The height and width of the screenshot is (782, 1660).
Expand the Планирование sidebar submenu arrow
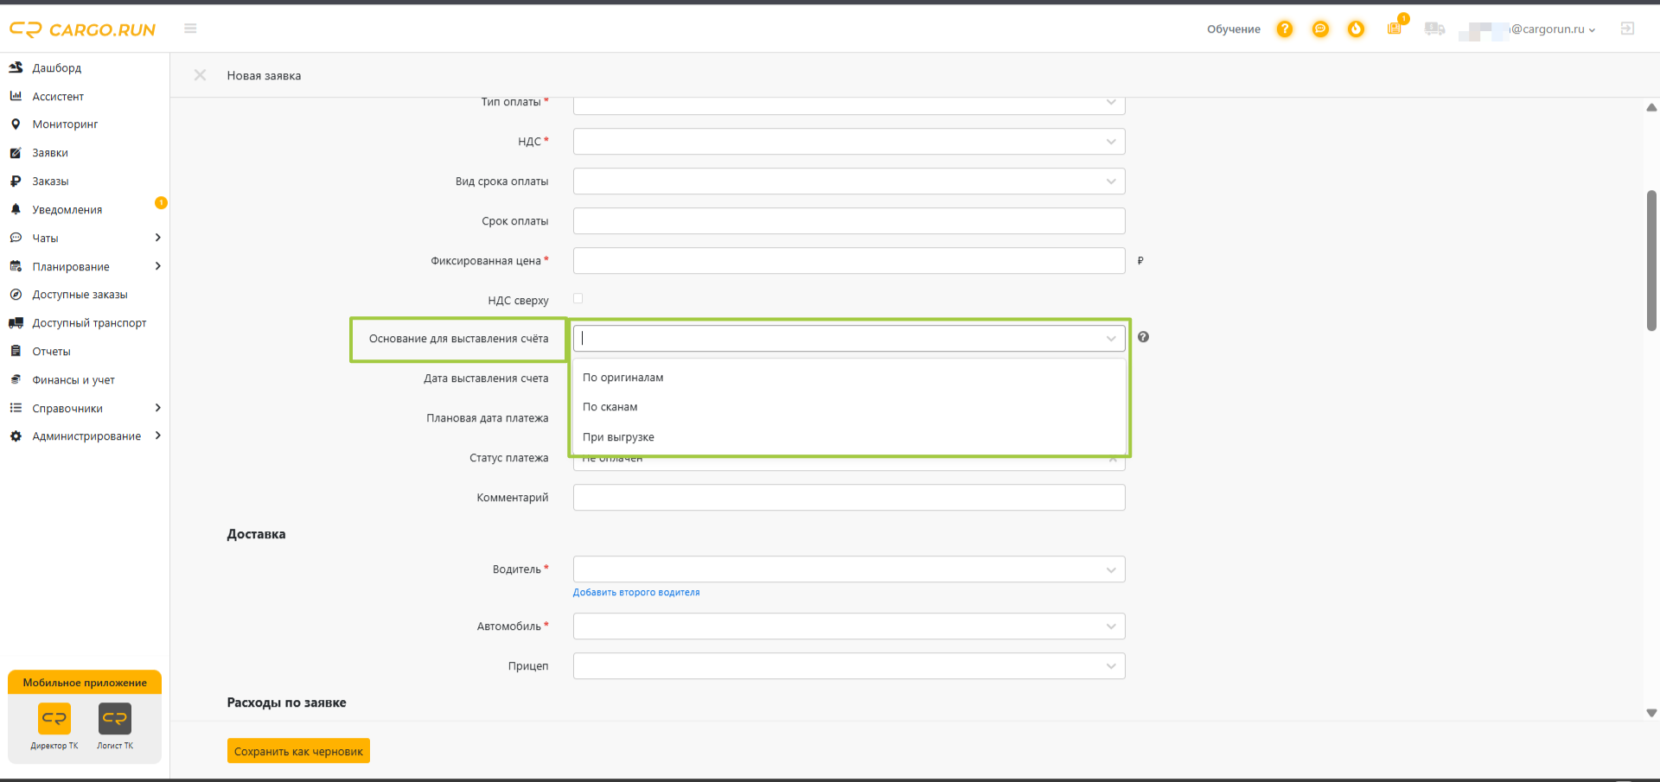coord(157,266)
